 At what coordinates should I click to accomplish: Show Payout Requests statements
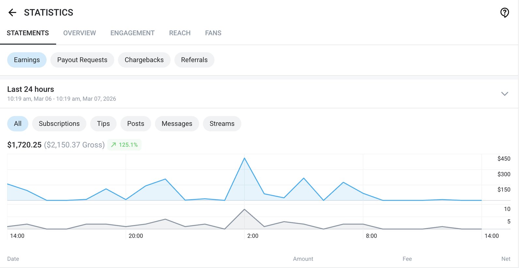(82, 60)
